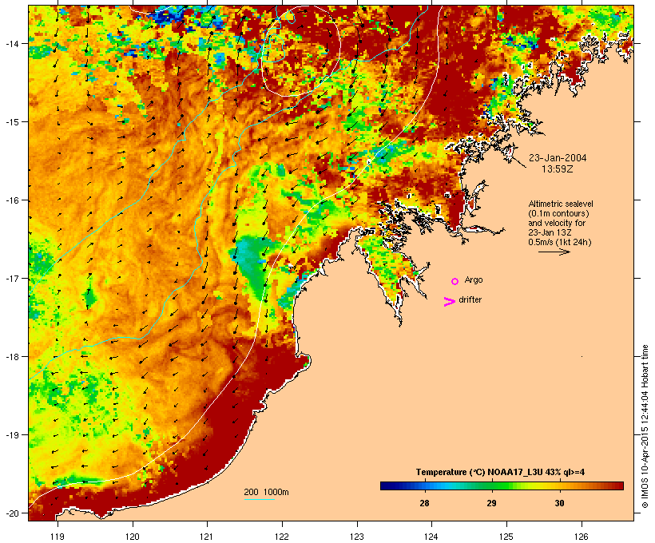Click the latitude axis label -16
655x543 pixels.
coord(11,200)
